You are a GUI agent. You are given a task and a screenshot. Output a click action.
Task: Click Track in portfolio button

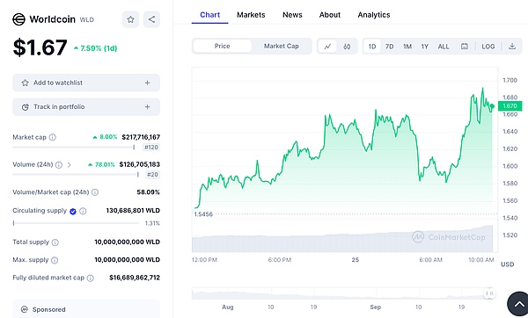tap(86, 107)
